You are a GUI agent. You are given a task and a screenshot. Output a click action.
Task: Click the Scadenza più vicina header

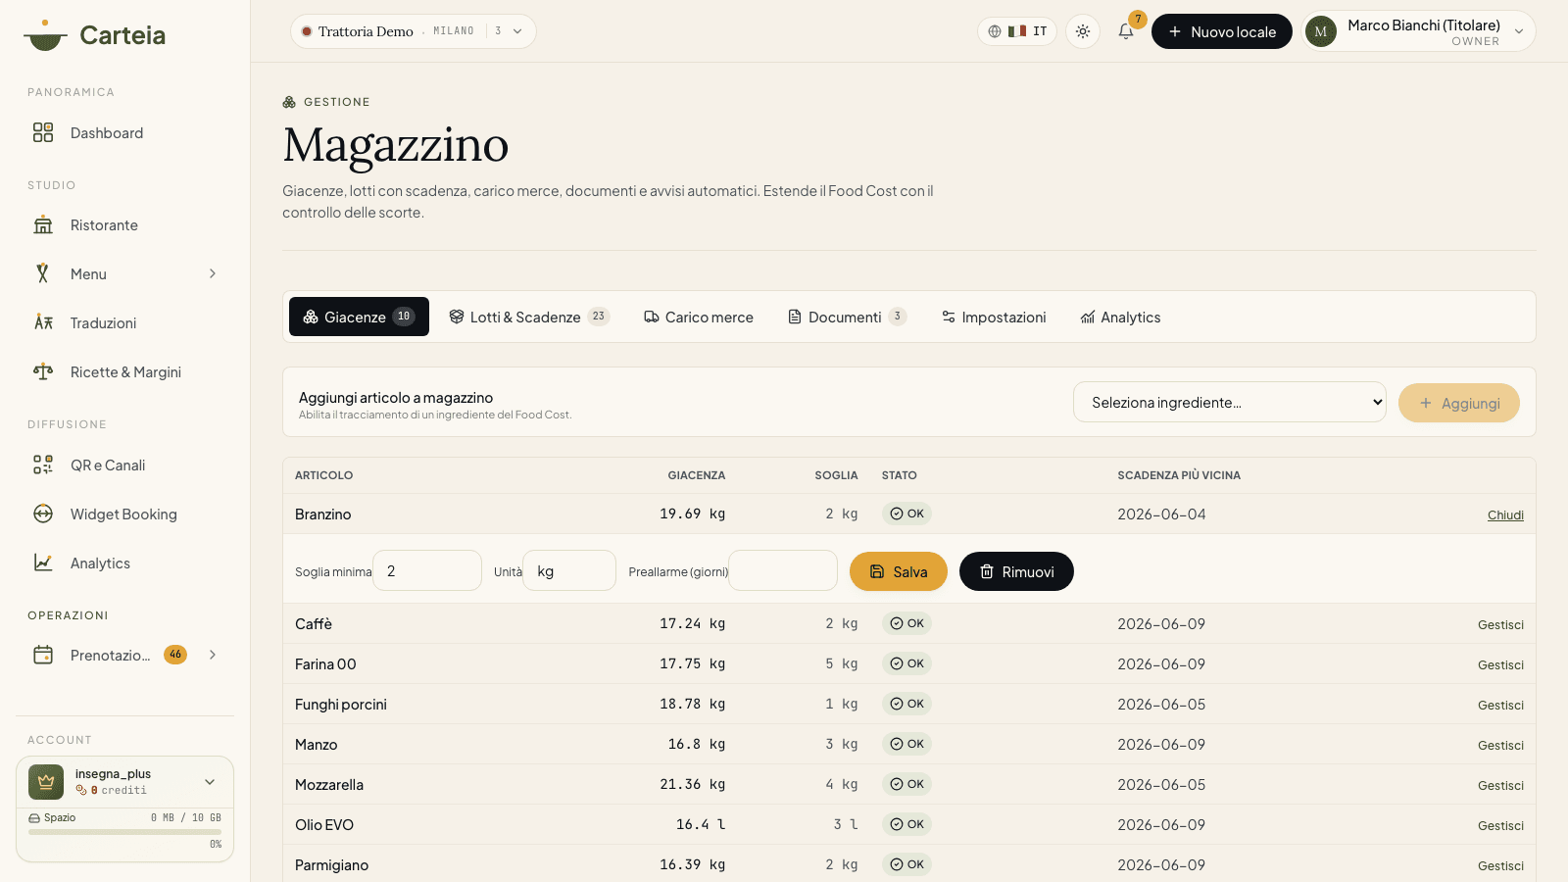(x=1179, y=475)
